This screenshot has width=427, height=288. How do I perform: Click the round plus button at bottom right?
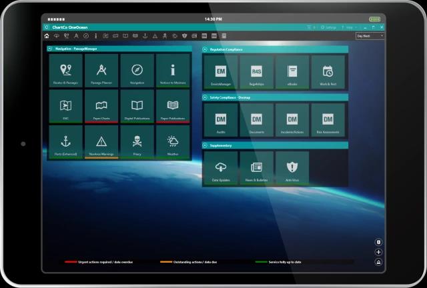378,252
